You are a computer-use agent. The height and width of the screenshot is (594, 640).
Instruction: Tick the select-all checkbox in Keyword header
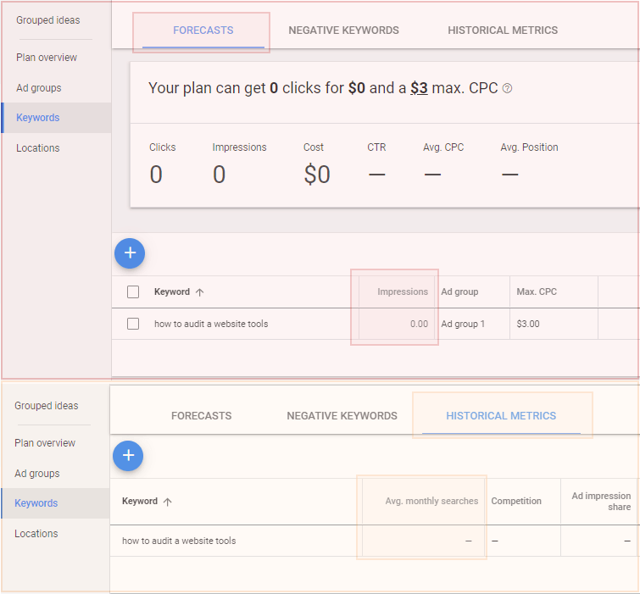pos(133,291)
